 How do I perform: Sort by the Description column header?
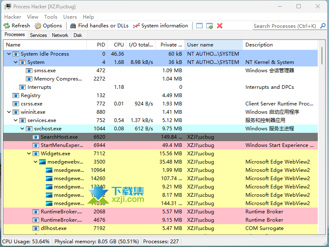pyautogui.click(x=280, y=45)
